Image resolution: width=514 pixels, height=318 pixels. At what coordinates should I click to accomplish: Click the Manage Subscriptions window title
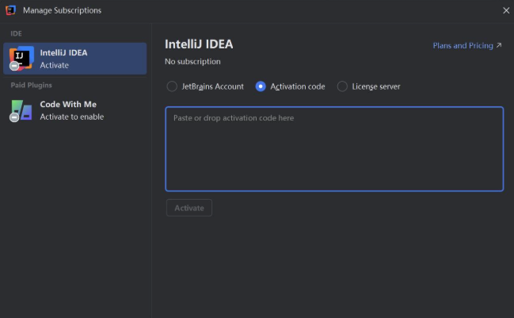(x=62, y=10)
